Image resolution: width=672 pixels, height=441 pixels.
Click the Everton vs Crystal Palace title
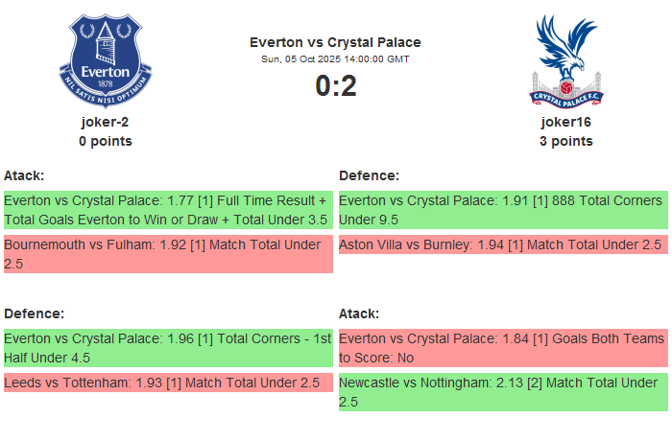tap(335, 42)
